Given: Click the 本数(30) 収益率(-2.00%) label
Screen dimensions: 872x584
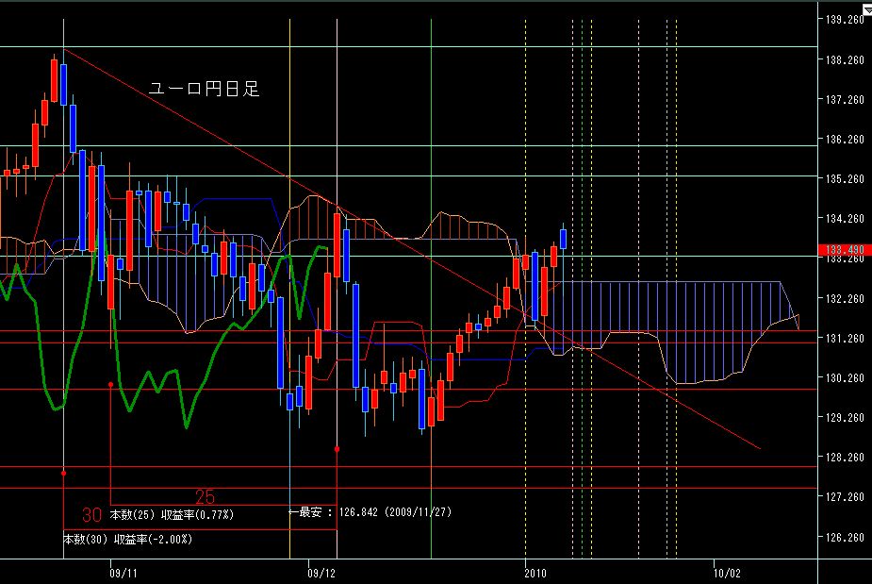Looking at the screenshot, I should 127,539.
